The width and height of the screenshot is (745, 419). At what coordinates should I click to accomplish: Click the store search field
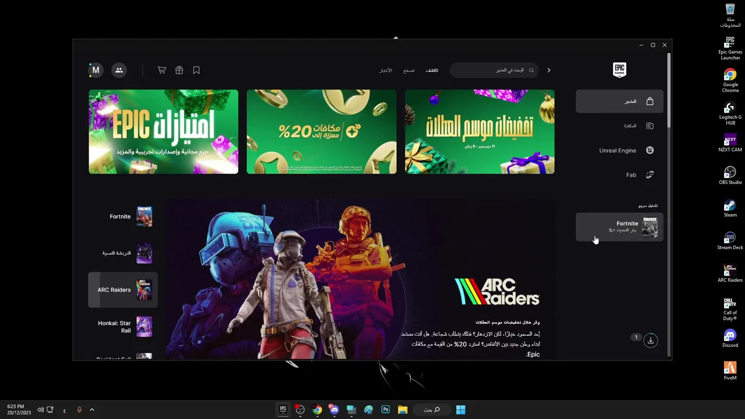[x=494, y=70]
